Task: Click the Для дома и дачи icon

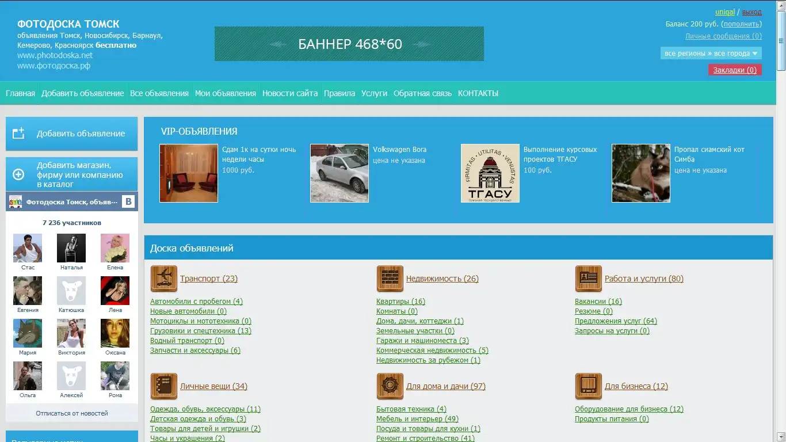Action: point(390,386)
